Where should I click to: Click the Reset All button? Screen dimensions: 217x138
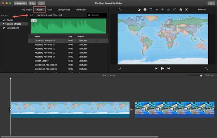[201, 9]
